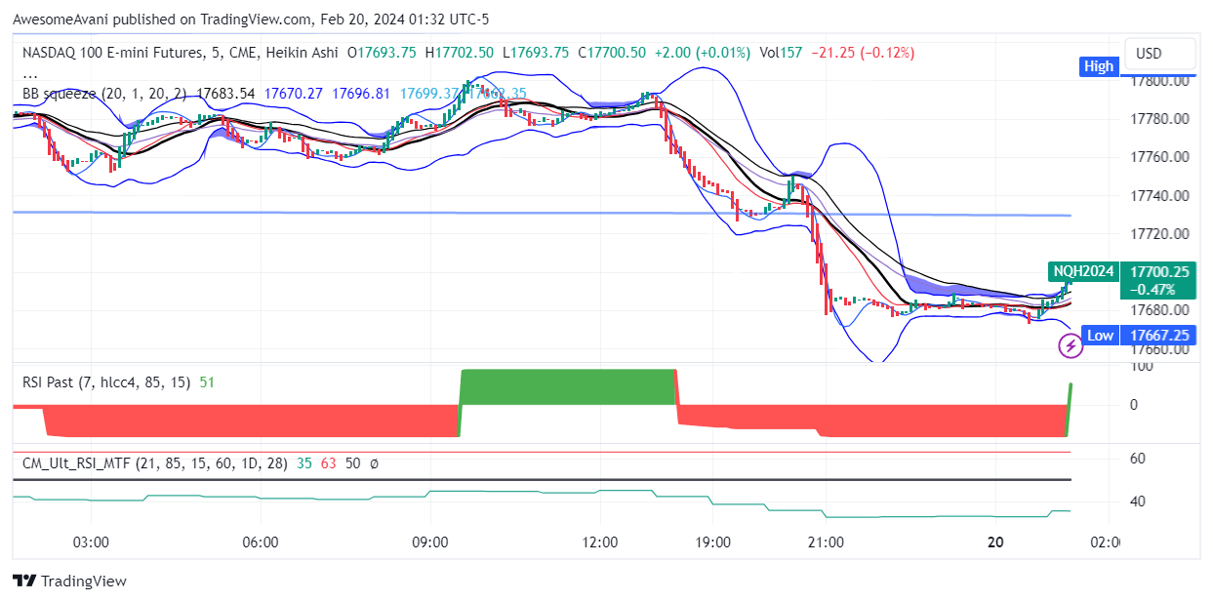The height and width of the screenshot is (602, 1213).
Task: Click the 03:00 time axis label
Action: coord(91,542)
